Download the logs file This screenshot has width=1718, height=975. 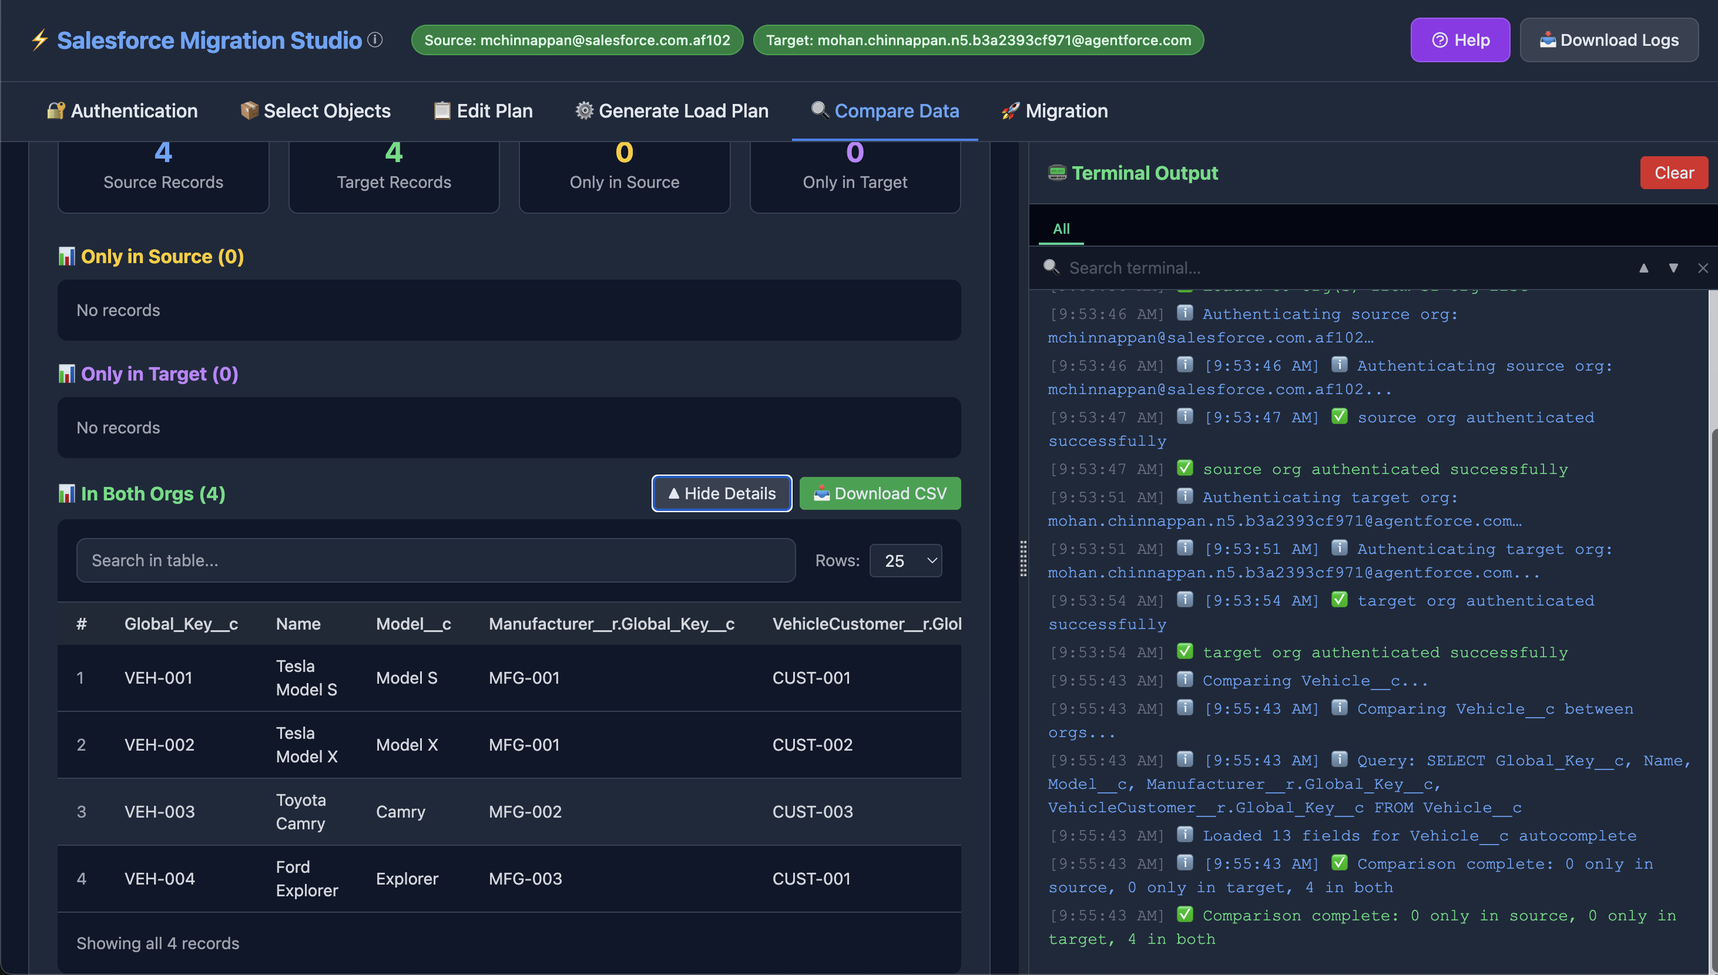[x=1609, y=40]
